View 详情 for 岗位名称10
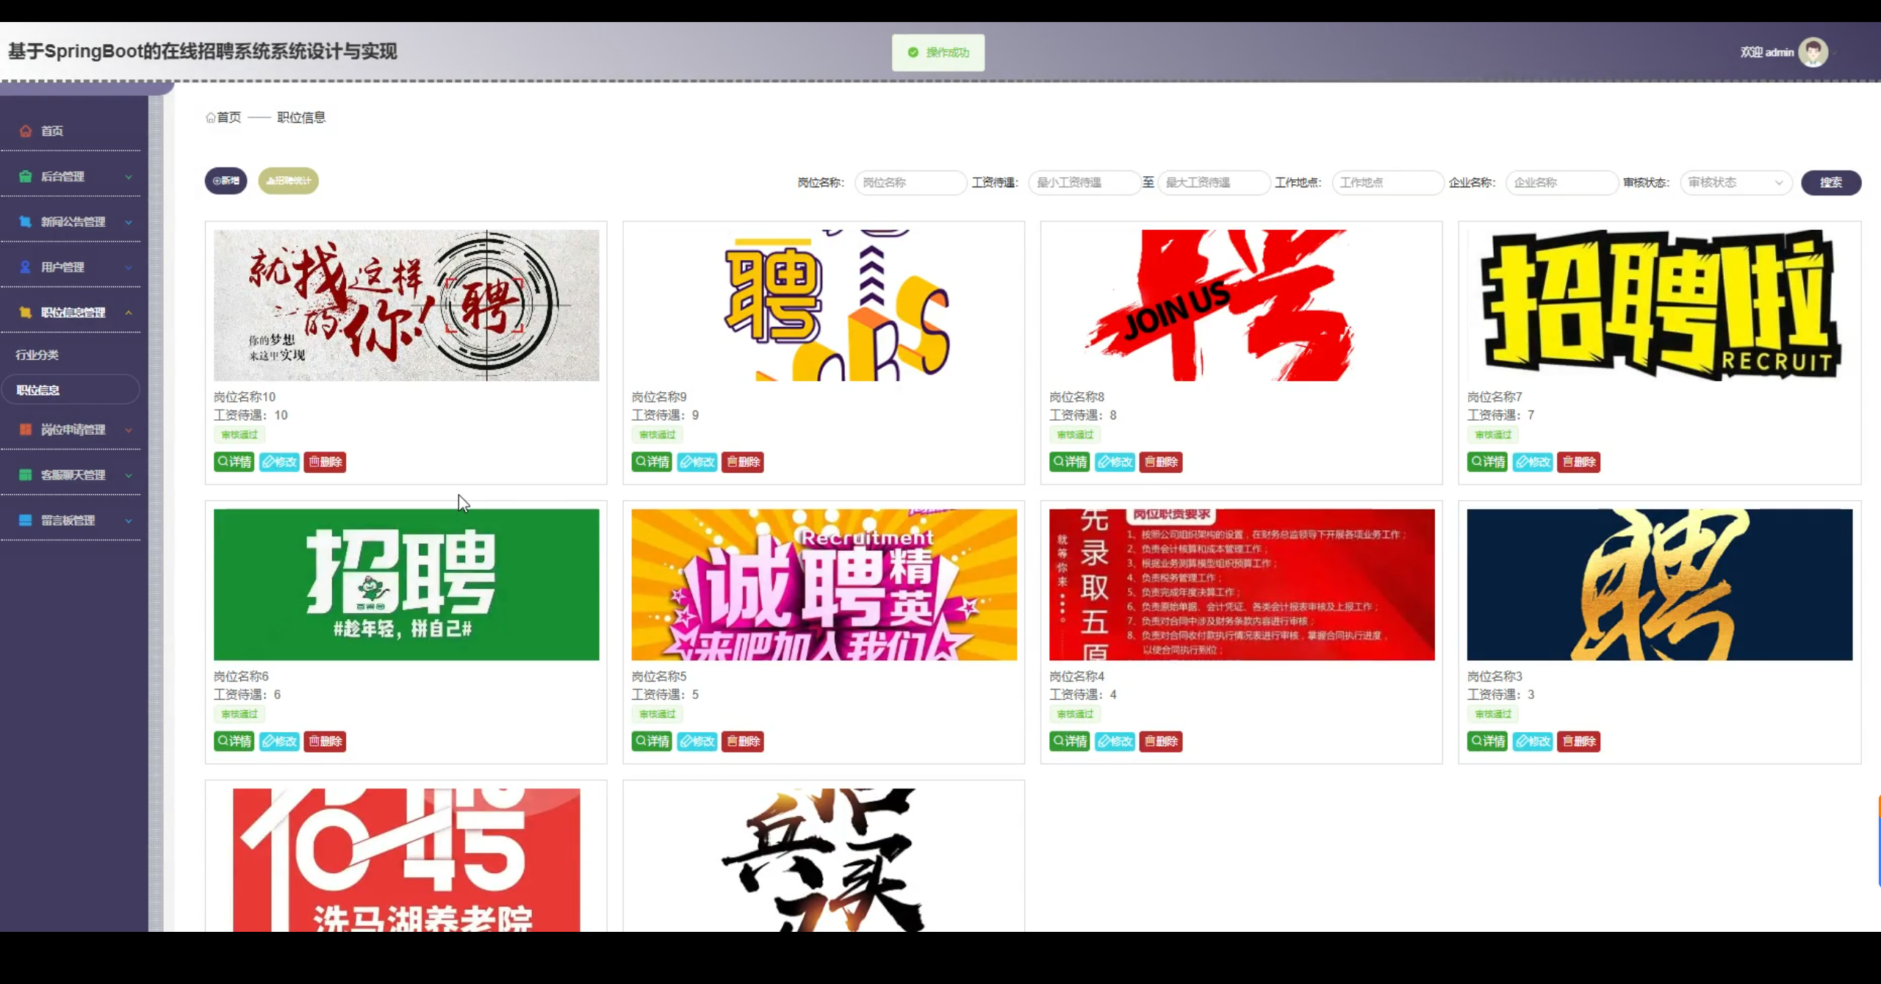Image resolution: width=1881 pixels, height=984 pixels. click(x=234, y=462)
